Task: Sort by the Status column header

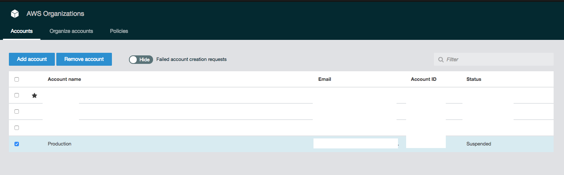Action: [x=474, y=79]
